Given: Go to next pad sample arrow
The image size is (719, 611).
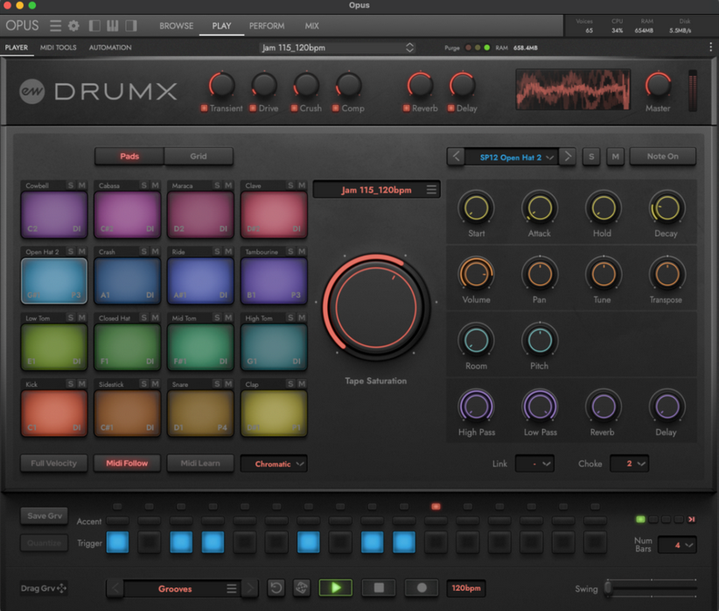Looking at the screenshot, I should (568, 157).
